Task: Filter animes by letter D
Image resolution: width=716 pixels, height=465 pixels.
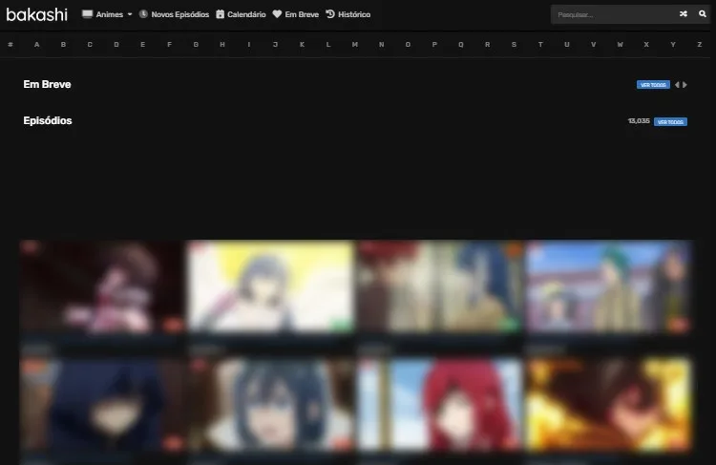Action: point(116,44)
